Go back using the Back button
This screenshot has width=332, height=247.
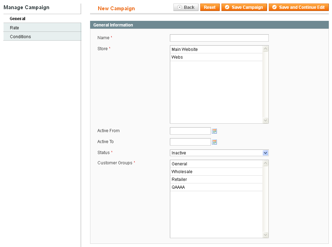pyautogui.click(x=186, y=7)
